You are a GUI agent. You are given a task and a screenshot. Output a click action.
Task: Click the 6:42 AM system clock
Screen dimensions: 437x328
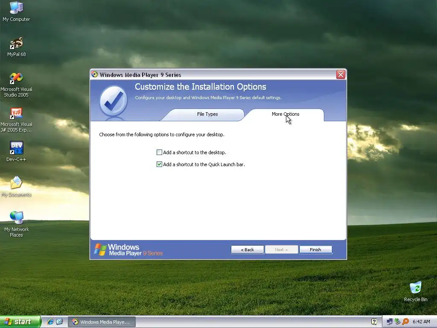tap(421, 322)
